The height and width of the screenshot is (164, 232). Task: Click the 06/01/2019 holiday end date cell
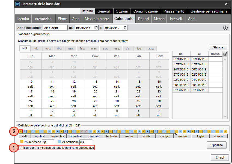[199, 69]
